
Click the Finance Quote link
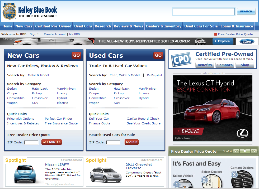(100, 123)
